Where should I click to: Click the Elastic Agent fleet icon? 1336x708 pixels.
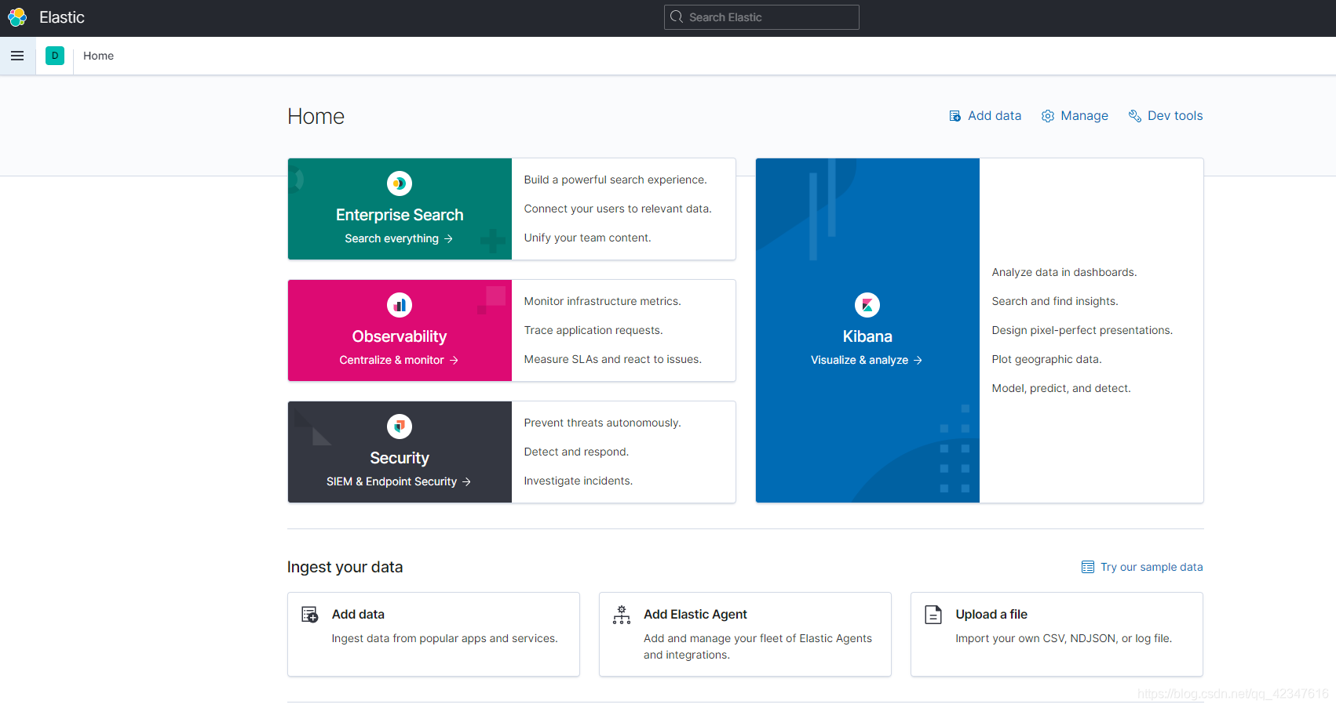(622, 615)
